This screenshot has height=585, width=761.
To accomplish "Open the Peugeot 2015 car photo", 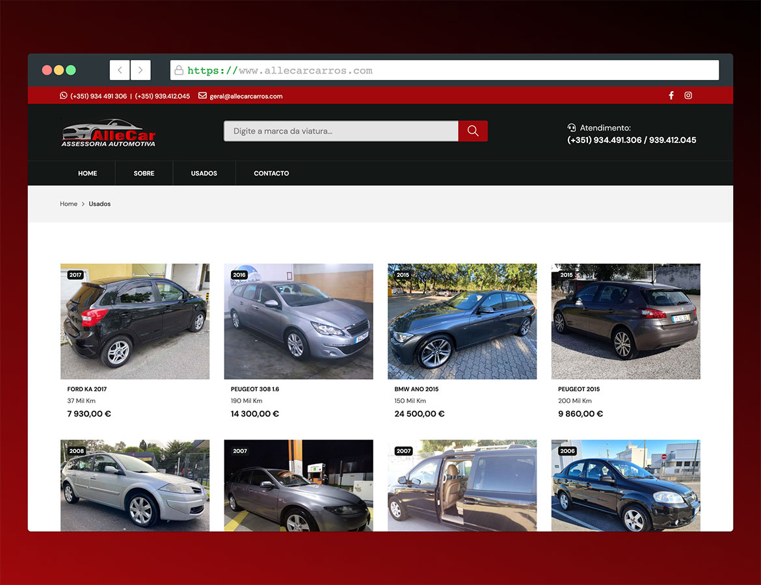I will click(626, 321).
